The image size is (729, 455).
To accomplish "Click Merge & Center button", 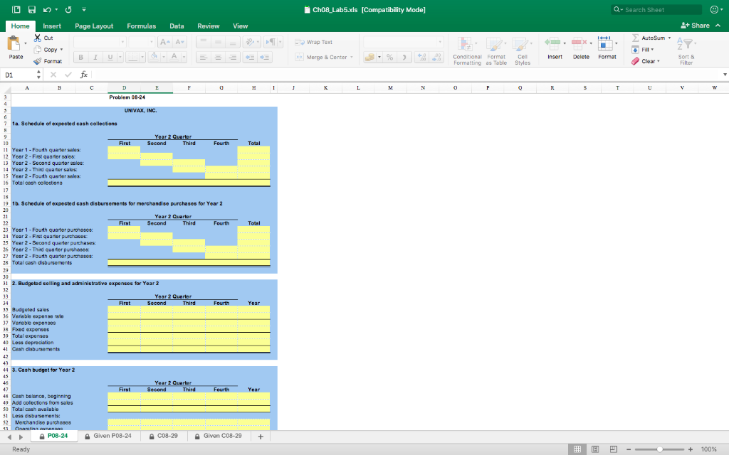I will click(321, 57).
